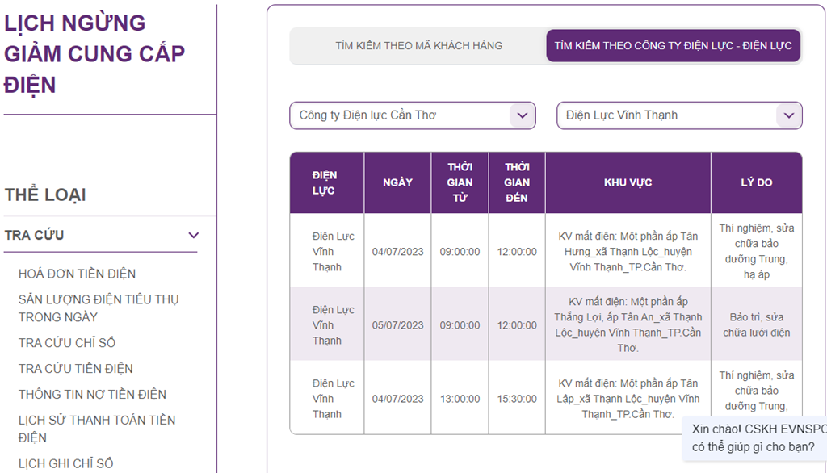Click the Thời gian từ column header
Viewport: 827px width, 473px height.
(x=460, y=182)
